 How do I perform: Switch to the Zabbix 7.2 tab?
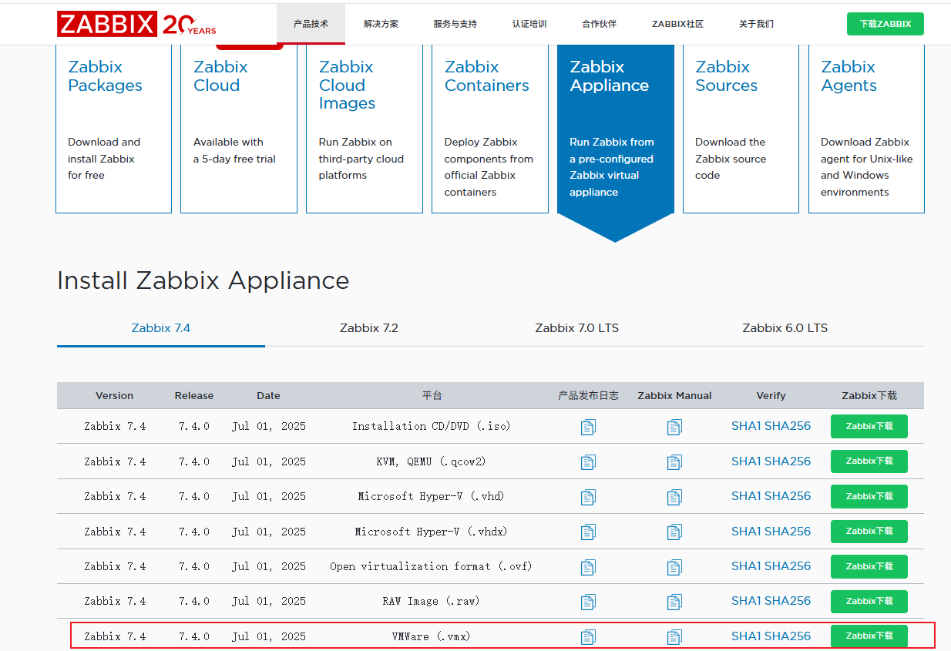tap(369, 328)
